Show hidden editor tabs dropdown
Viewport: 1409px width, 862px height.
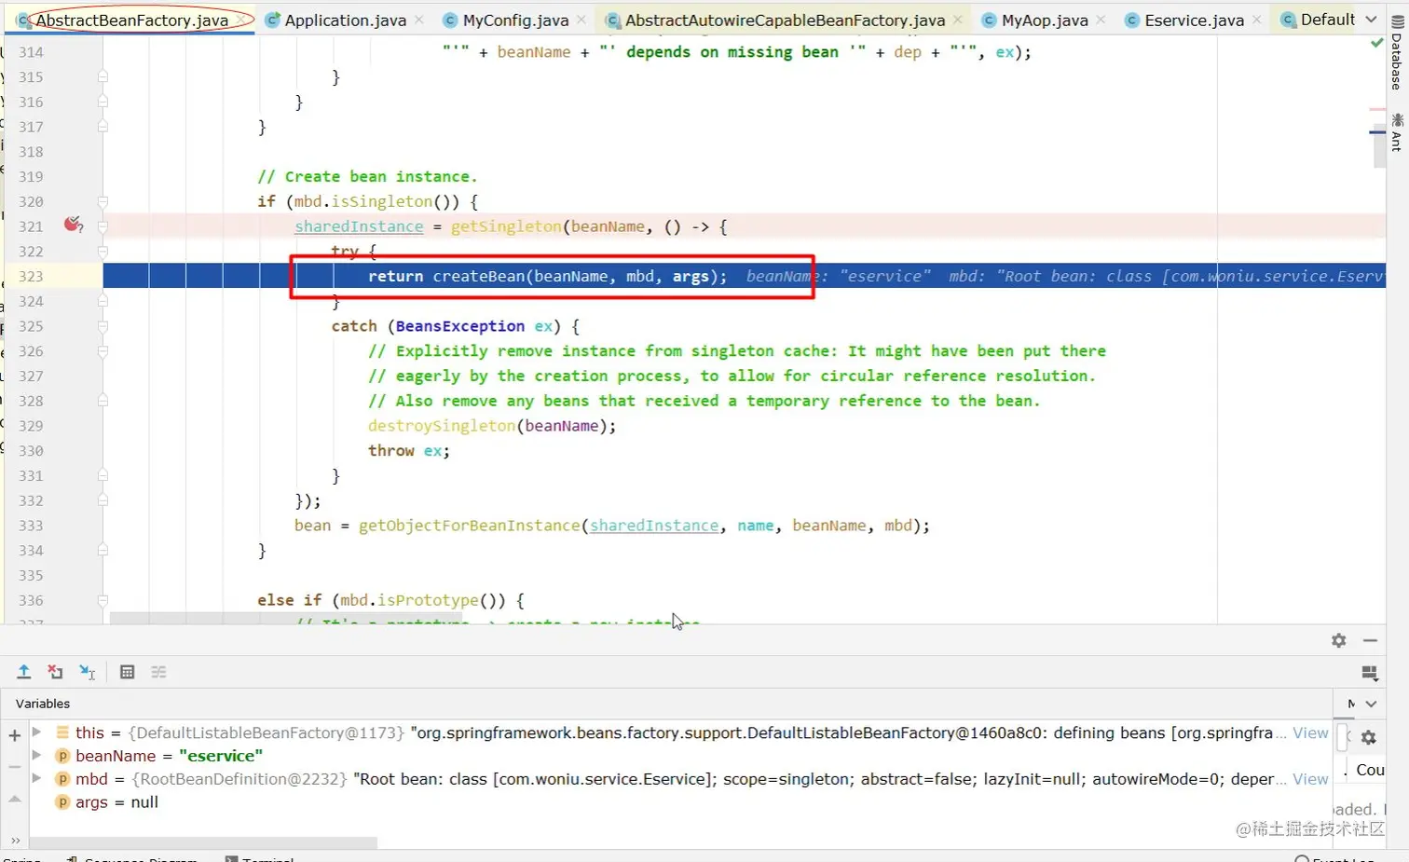click(x=1371, y=20)
